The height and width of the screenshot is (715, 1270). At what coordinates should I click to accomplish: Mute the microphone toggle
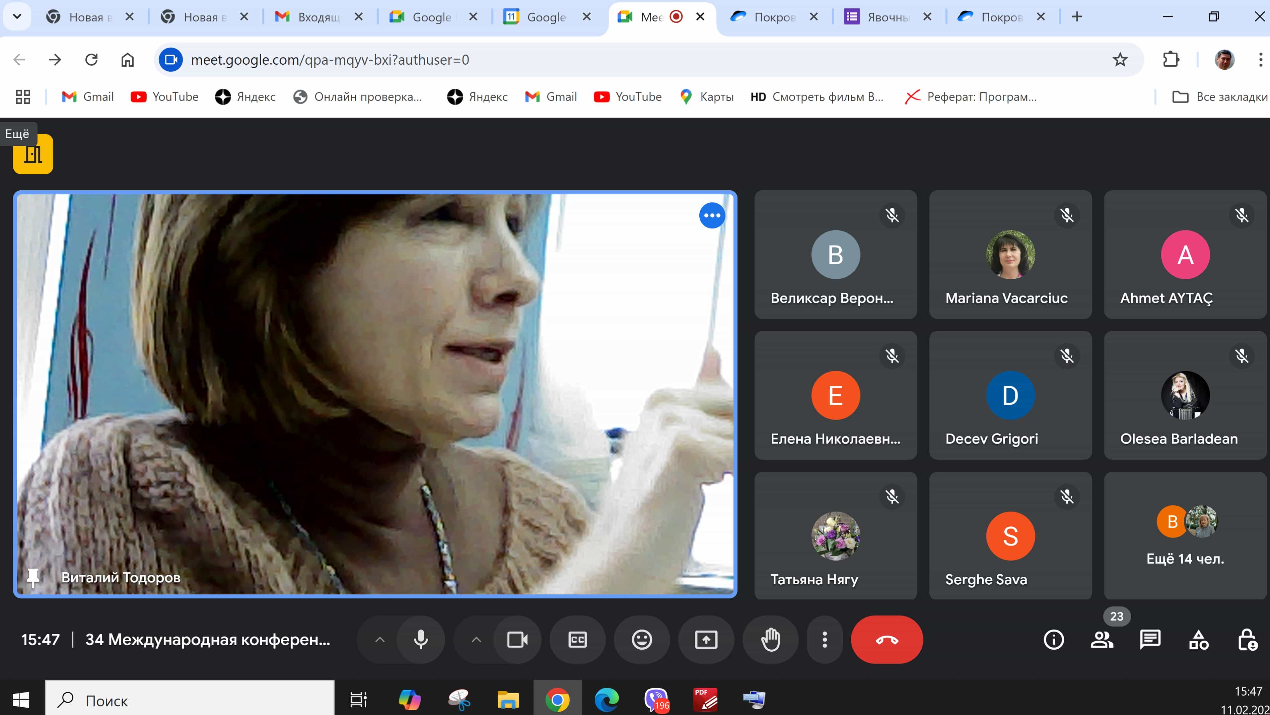pyautogui.click(x=421, y=640)
